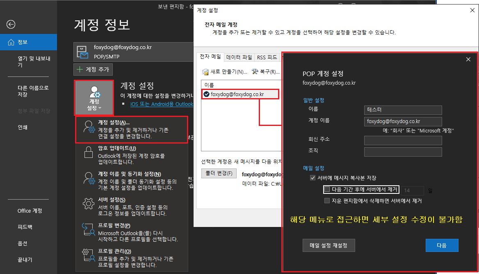The image size is (479, 274).
Task: Click 새로 만들기(N)... in account toolbar
Action: pos(225,72)
